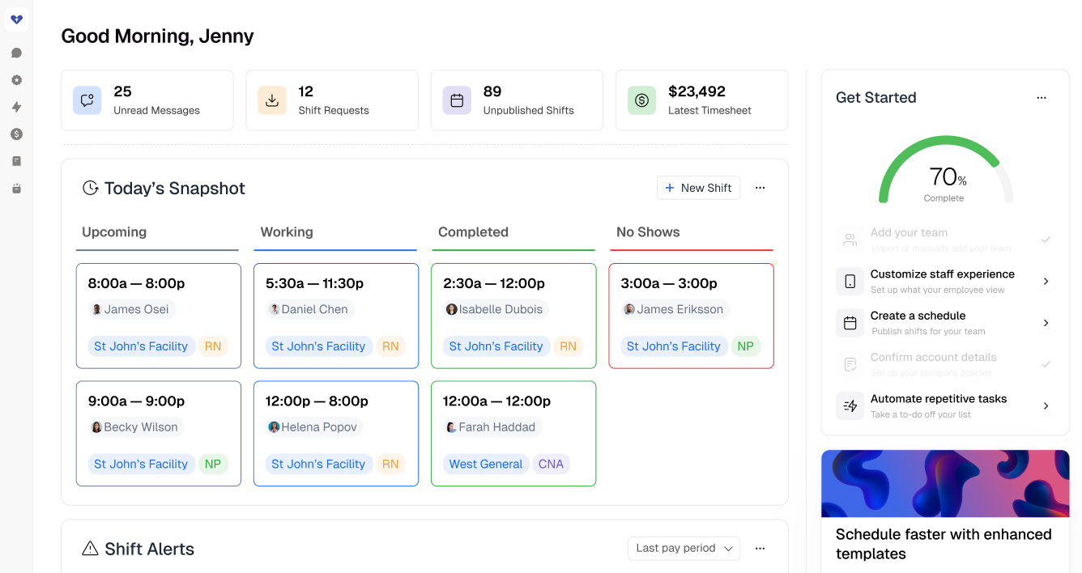Click the Shift Alerts warning triangle icon
This screenshot has width=1082, height=573.
[91, 549]
